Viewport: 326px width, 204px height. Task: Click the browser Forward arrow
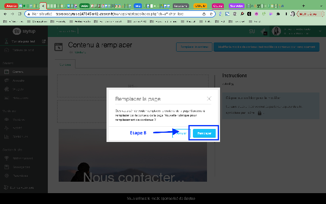coord(12,14)
